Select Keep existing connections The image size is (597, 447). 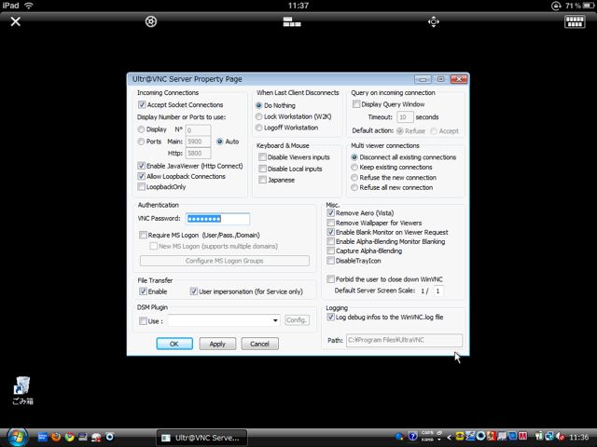(x=354, y=168)
